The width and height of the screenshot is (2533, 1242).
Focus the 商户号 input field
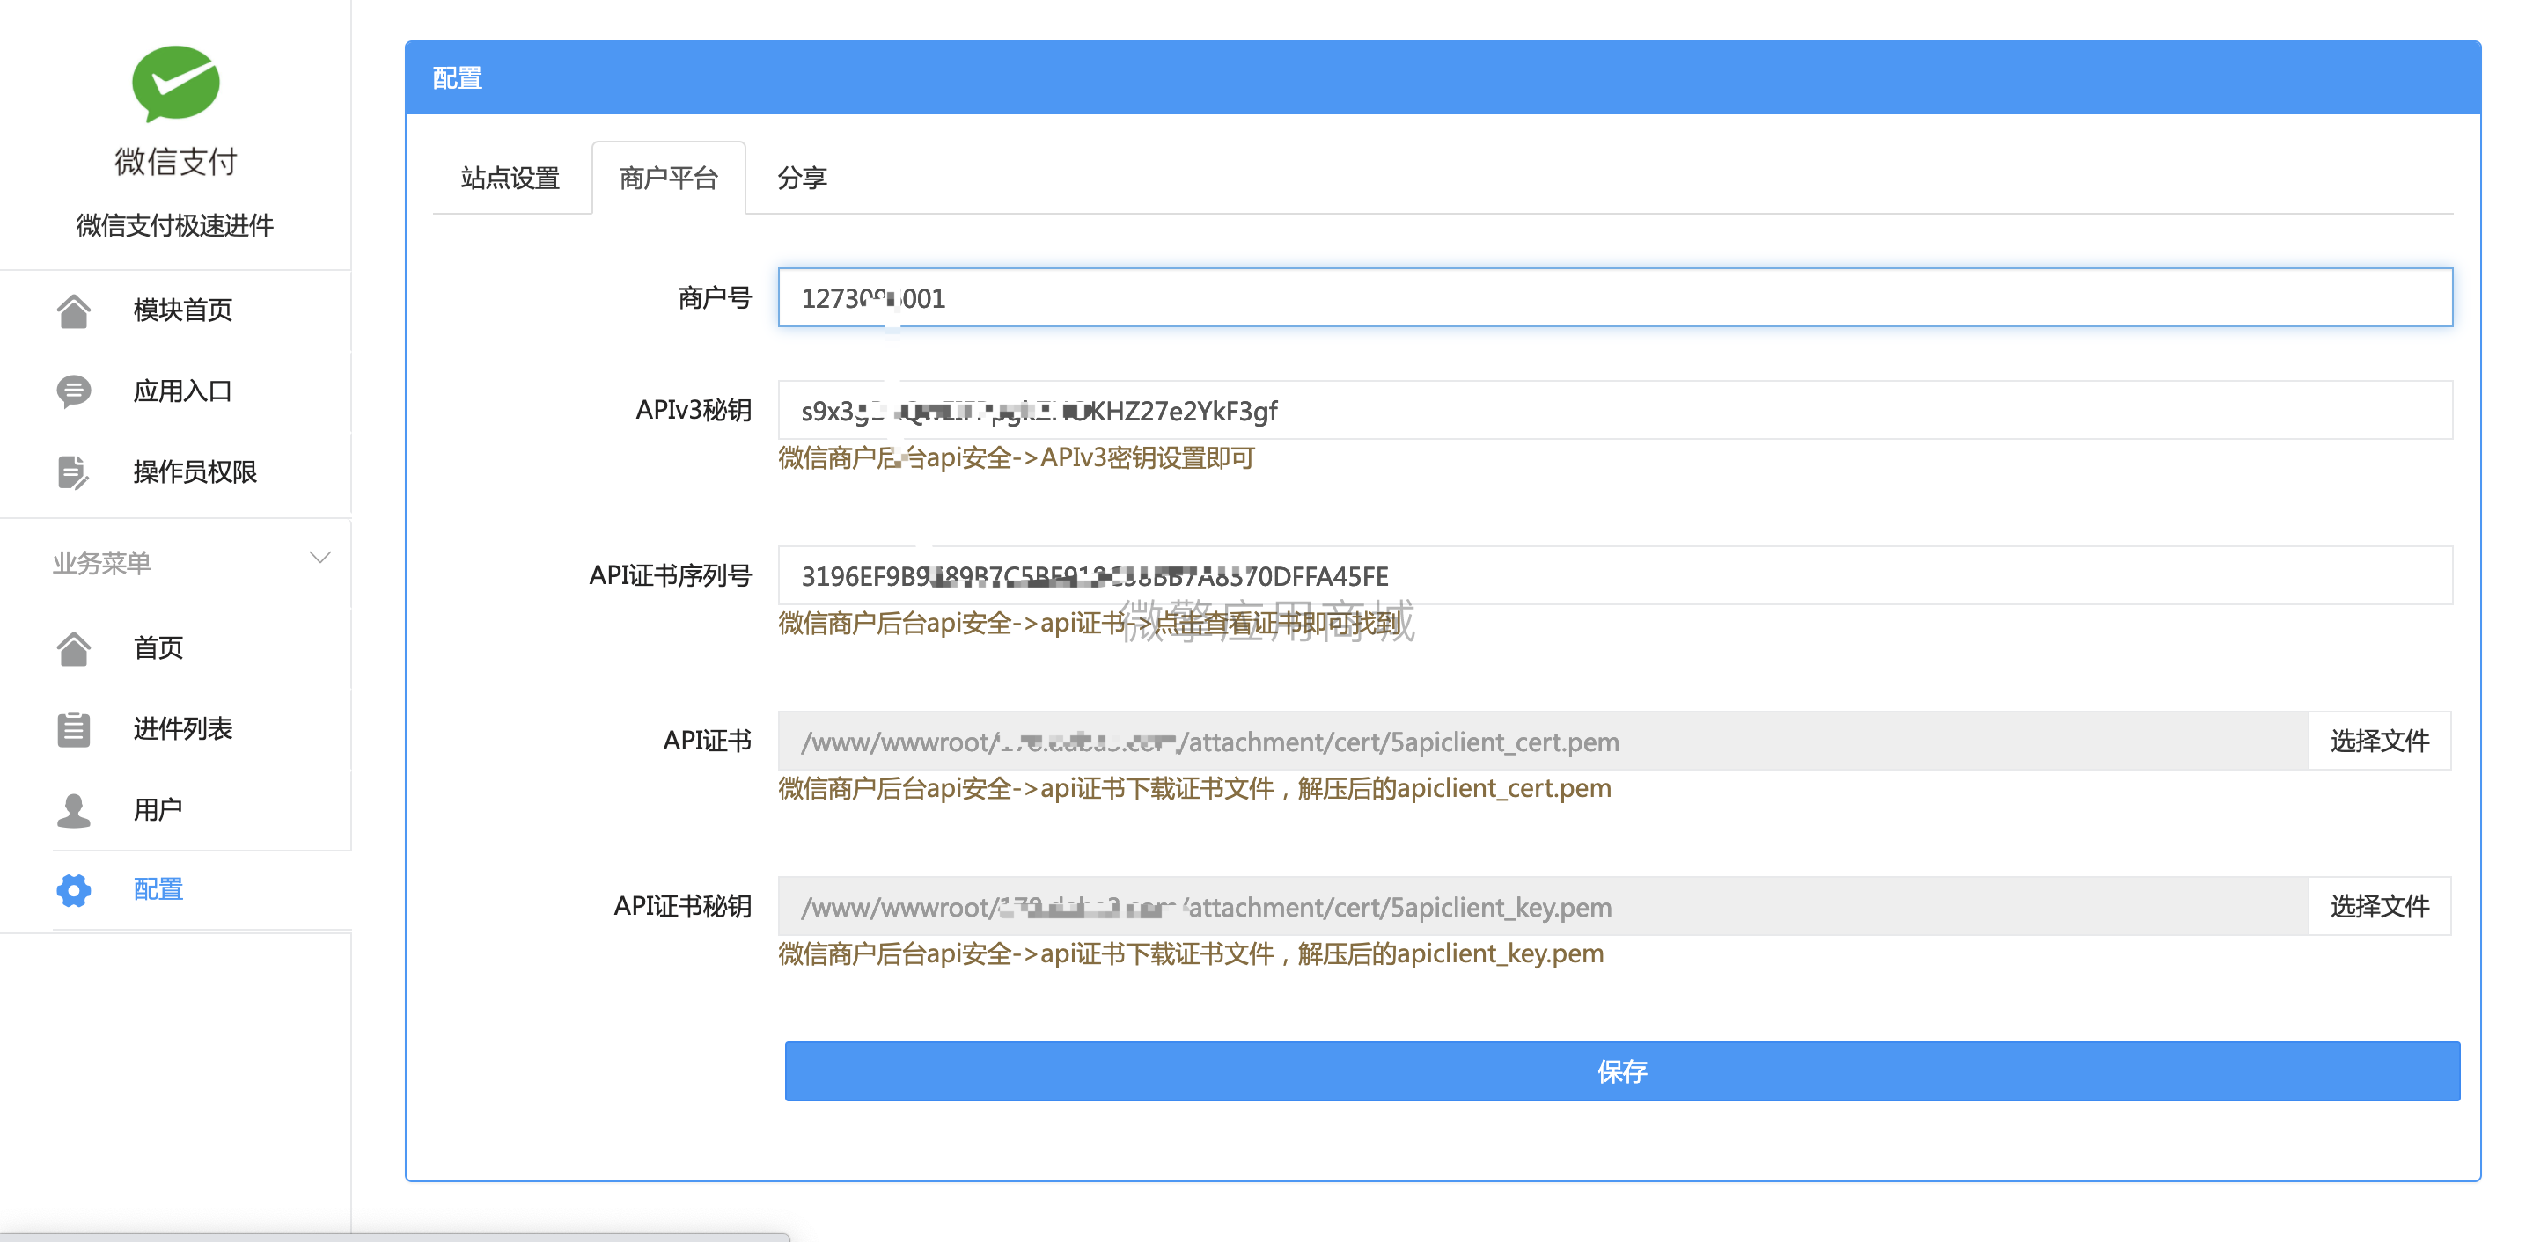coord(1612,297)
